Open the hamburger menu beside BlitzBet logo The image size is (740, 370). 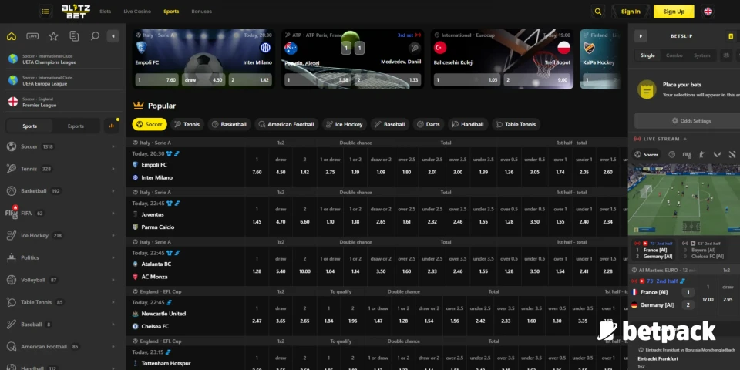(45, 12)
